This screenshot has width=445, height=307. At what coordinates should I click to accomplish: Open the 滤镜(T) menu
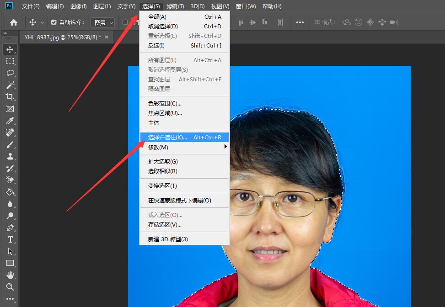click(174, 6)
